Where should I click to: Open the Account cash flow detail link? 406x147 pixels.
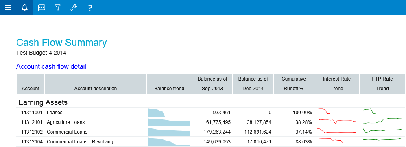click(x=51, y=67)
